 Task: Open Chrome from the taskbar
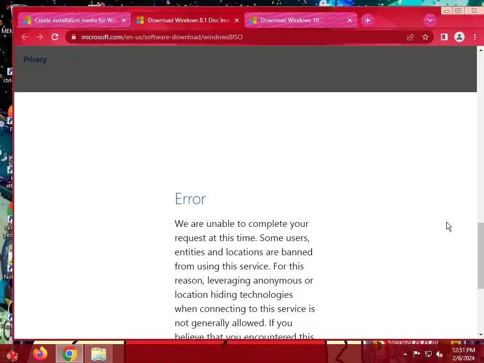(69, 354)
